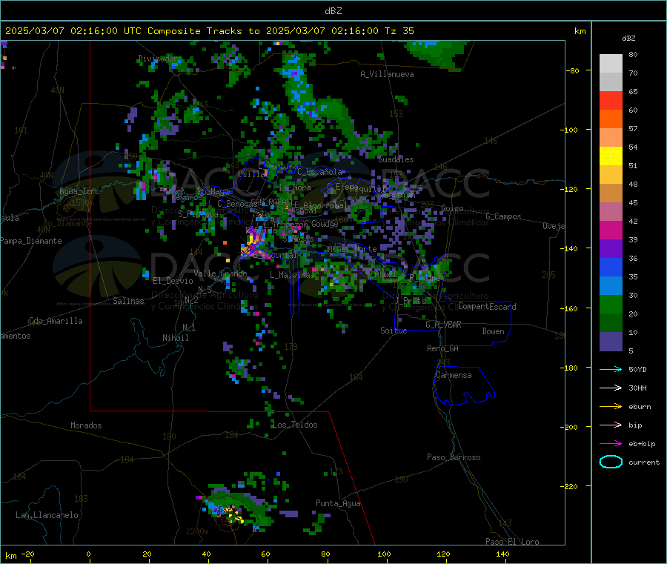Click the Nihuil map label
This screenshot has width=667, height=564.
pyautogui.click(x=175, y=338)
